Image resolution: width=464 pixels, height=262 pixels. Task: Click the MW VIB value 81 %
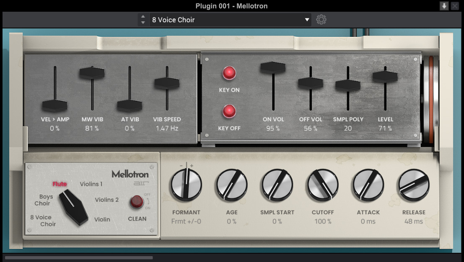pos(92,128)
